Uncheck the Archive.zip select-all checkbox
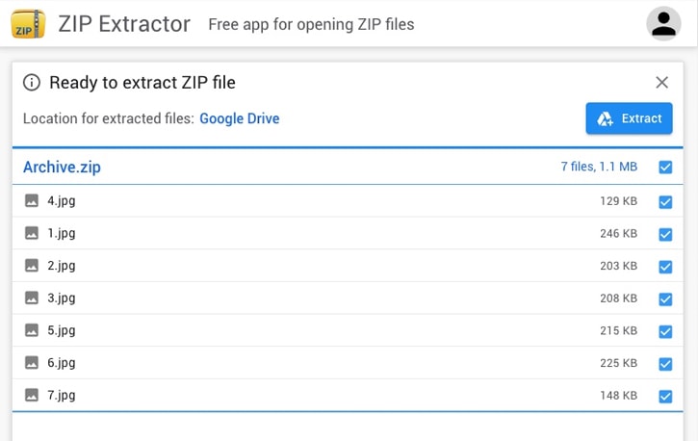This screenshot has height=441, width=698. pos(665,168)
